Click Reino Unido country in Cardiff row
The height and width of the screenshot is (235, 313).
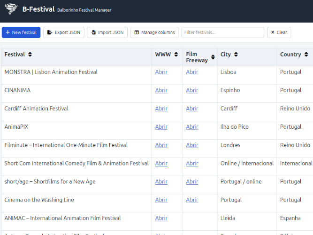coord(295,109)
